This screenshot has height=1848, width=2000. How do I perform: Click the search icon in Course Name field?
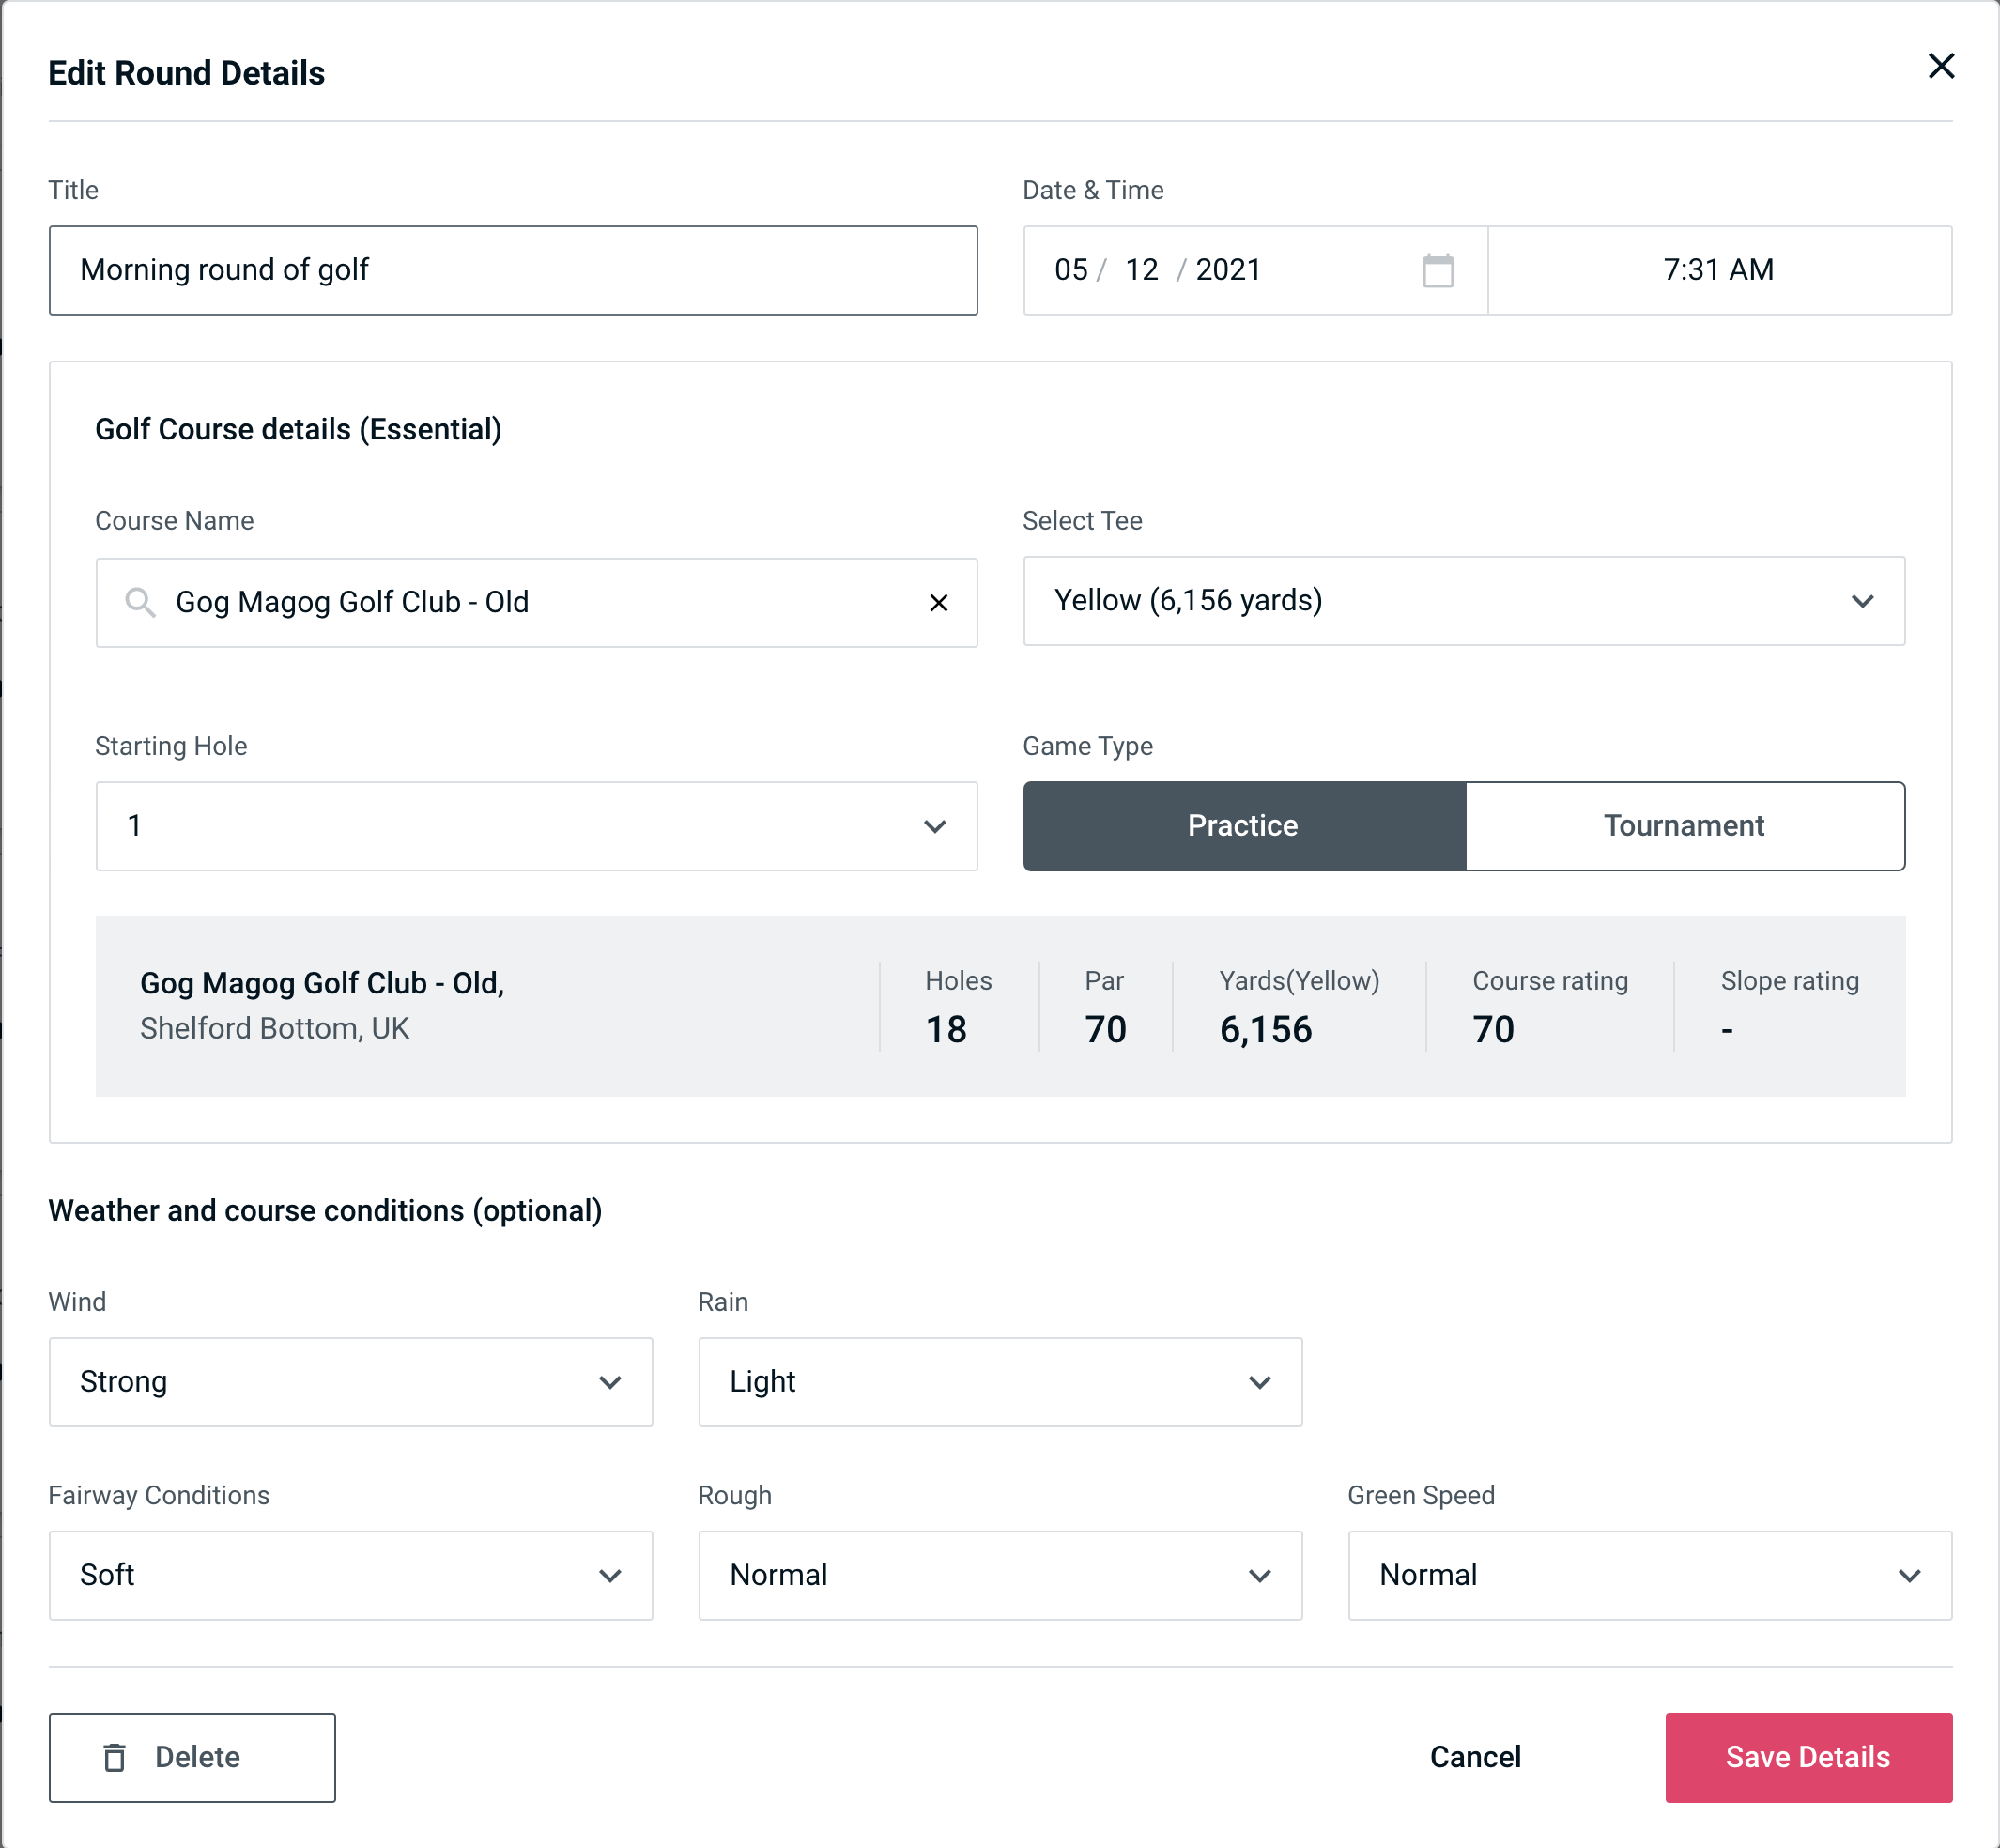pos(139,601)
